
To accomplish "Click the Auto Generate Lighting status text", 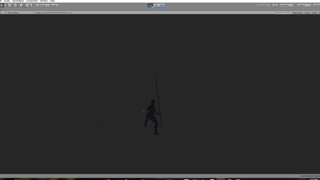I will 310,176.
